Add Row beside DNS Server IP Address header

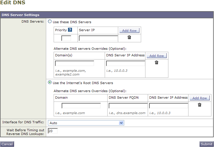coord(157,56)
